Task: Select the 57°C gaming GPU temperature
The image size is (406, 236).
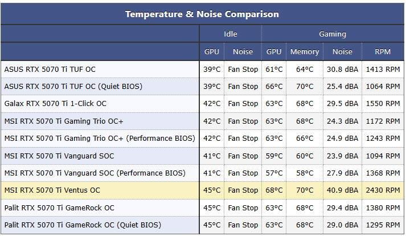Action: [x=274, y=173]
